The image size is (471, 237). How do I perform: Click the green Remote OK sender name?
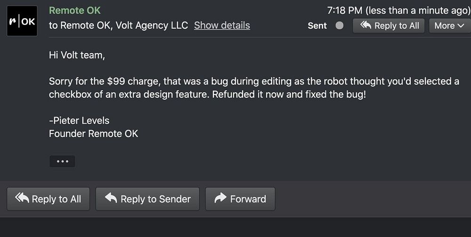[x=74, y=10]
